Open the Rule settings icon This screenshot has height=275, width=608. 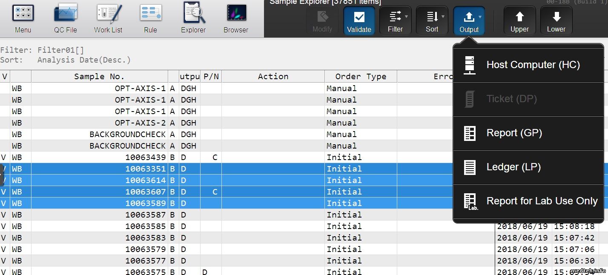tap(150, 18)
